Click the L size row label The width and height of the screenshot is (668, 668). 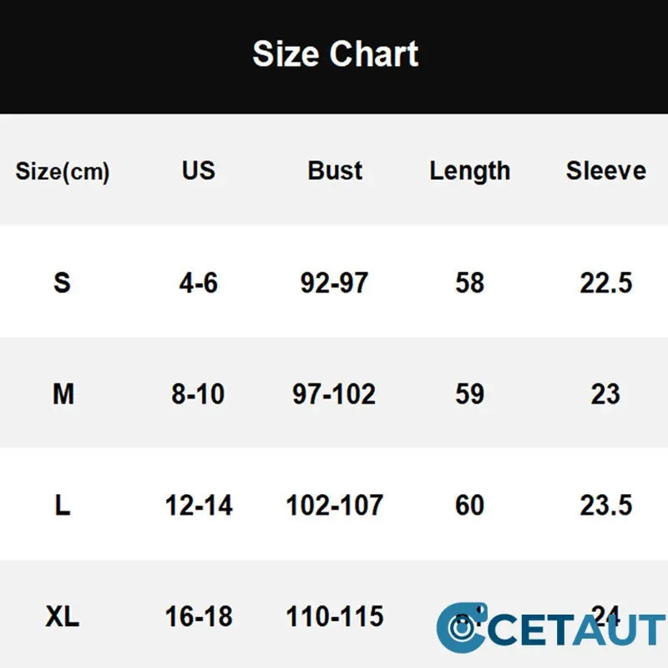(x=63, y=505)
